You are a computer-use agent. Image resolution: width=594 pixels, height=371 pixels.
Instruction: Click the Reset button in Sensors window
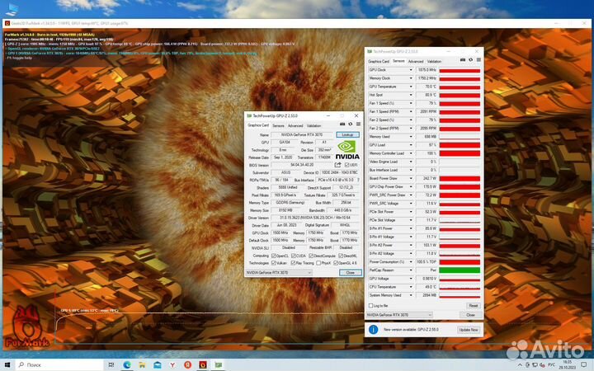(x=474, y=306)
